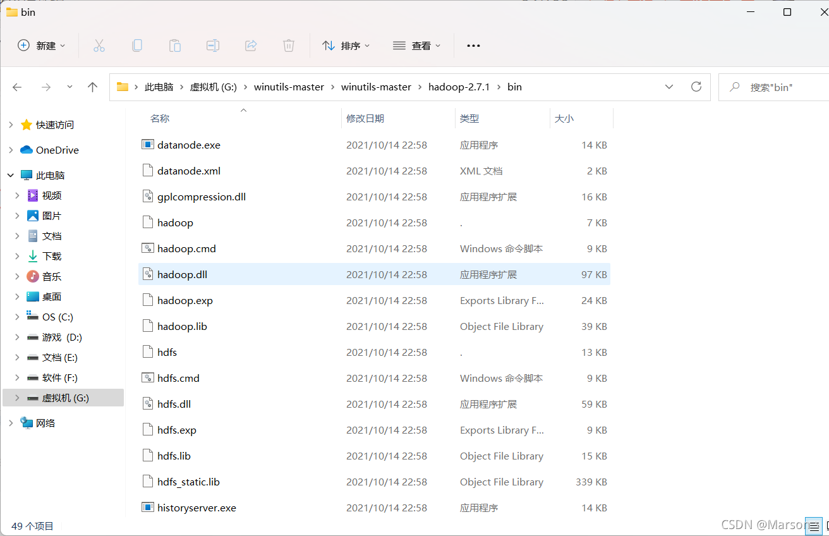Click the hdfs.dll file icon
Viewport: 829px width, 536px height.
point(147,404)
